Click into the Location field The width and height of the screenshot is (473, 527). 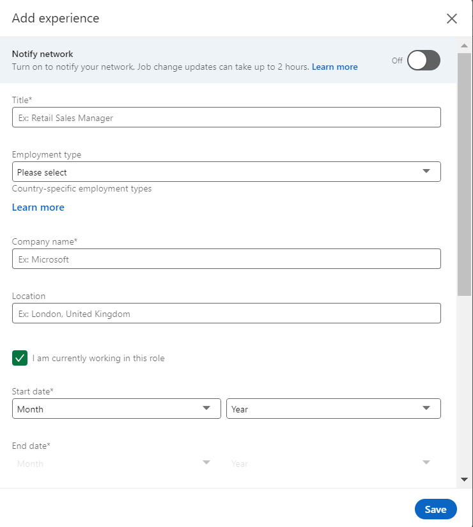click(x=226, y=313)
